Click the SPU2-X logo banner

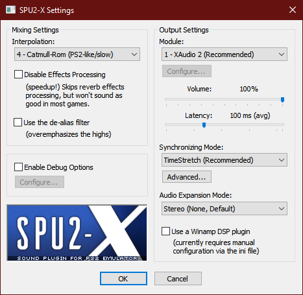pyautogui.click(x=77, y=233)
